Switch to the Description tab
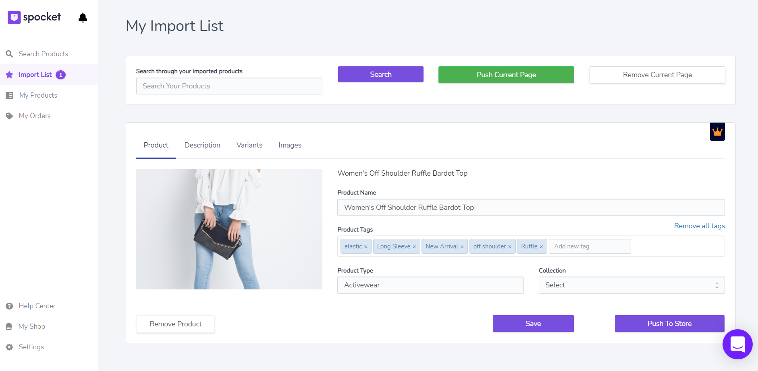The height and width of the screenshot is (371, 758). tap(202, 145)
